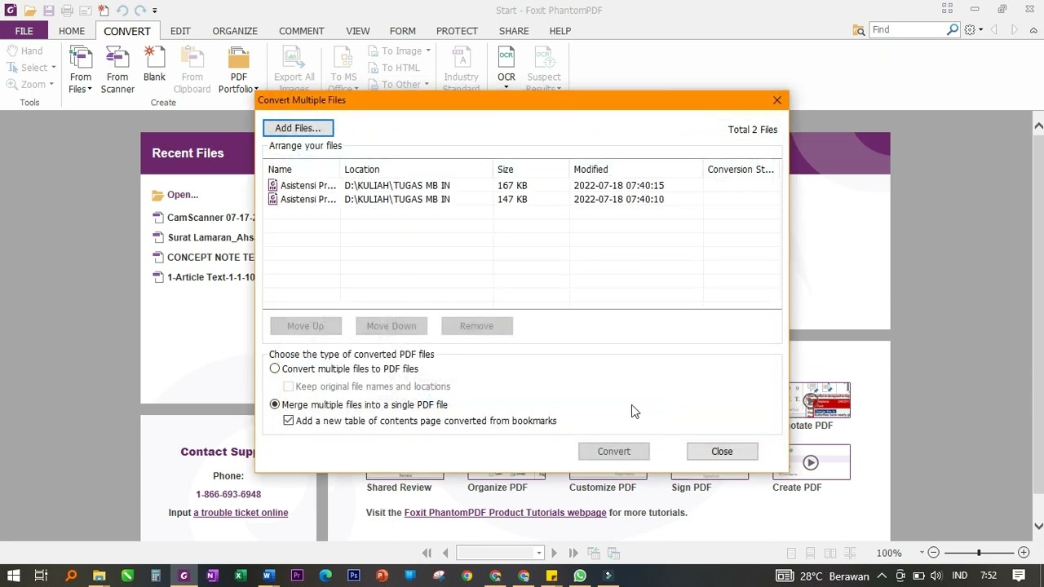Click the Add Files button
Screen dimensions: 1044x587
point(298,128)
